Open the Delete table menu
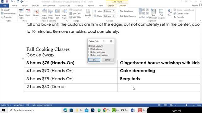The height and width of the screenshot is (113, 202). 36,14
